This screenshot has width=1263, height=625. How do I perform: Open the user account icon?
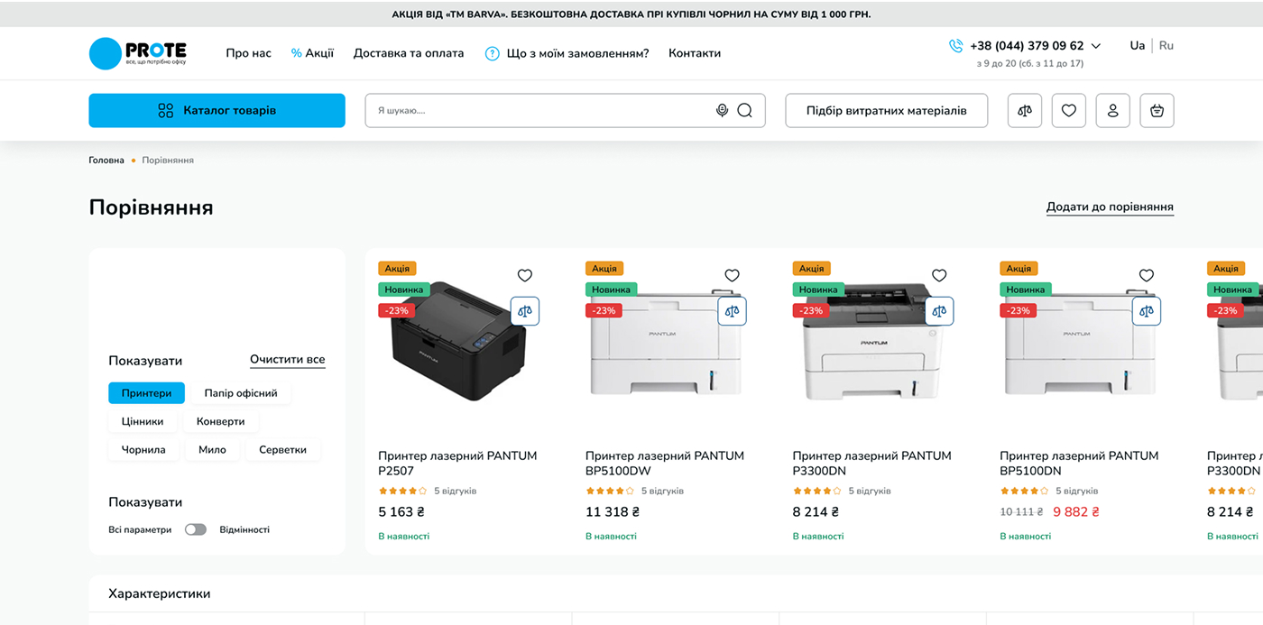(1112, 110)
